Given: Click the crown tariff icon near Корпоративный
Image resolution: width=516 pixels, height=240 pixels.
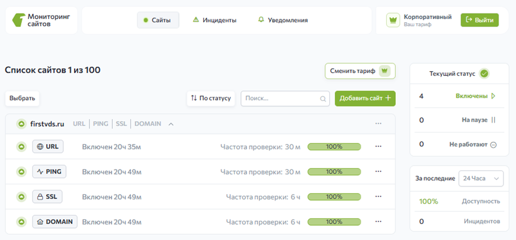Looking at the screenshot, I should [393, 20].
